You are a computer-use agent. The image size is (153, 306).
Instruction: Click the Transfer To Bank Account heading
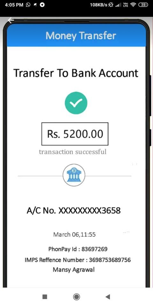76,73
